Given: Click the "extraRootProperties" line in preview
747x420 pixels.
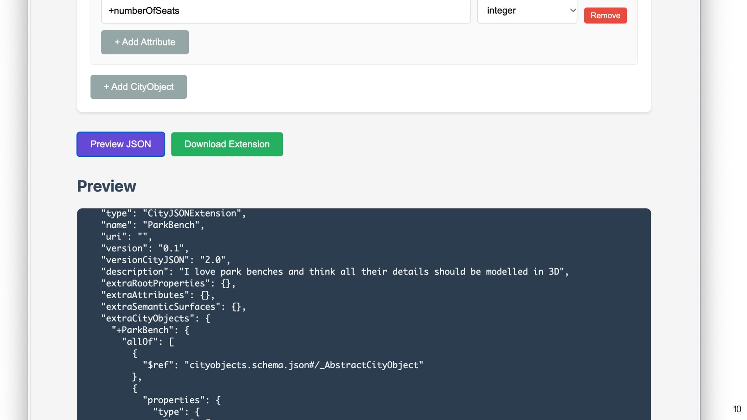Looking at the screenshot, I should coord(168,283).
